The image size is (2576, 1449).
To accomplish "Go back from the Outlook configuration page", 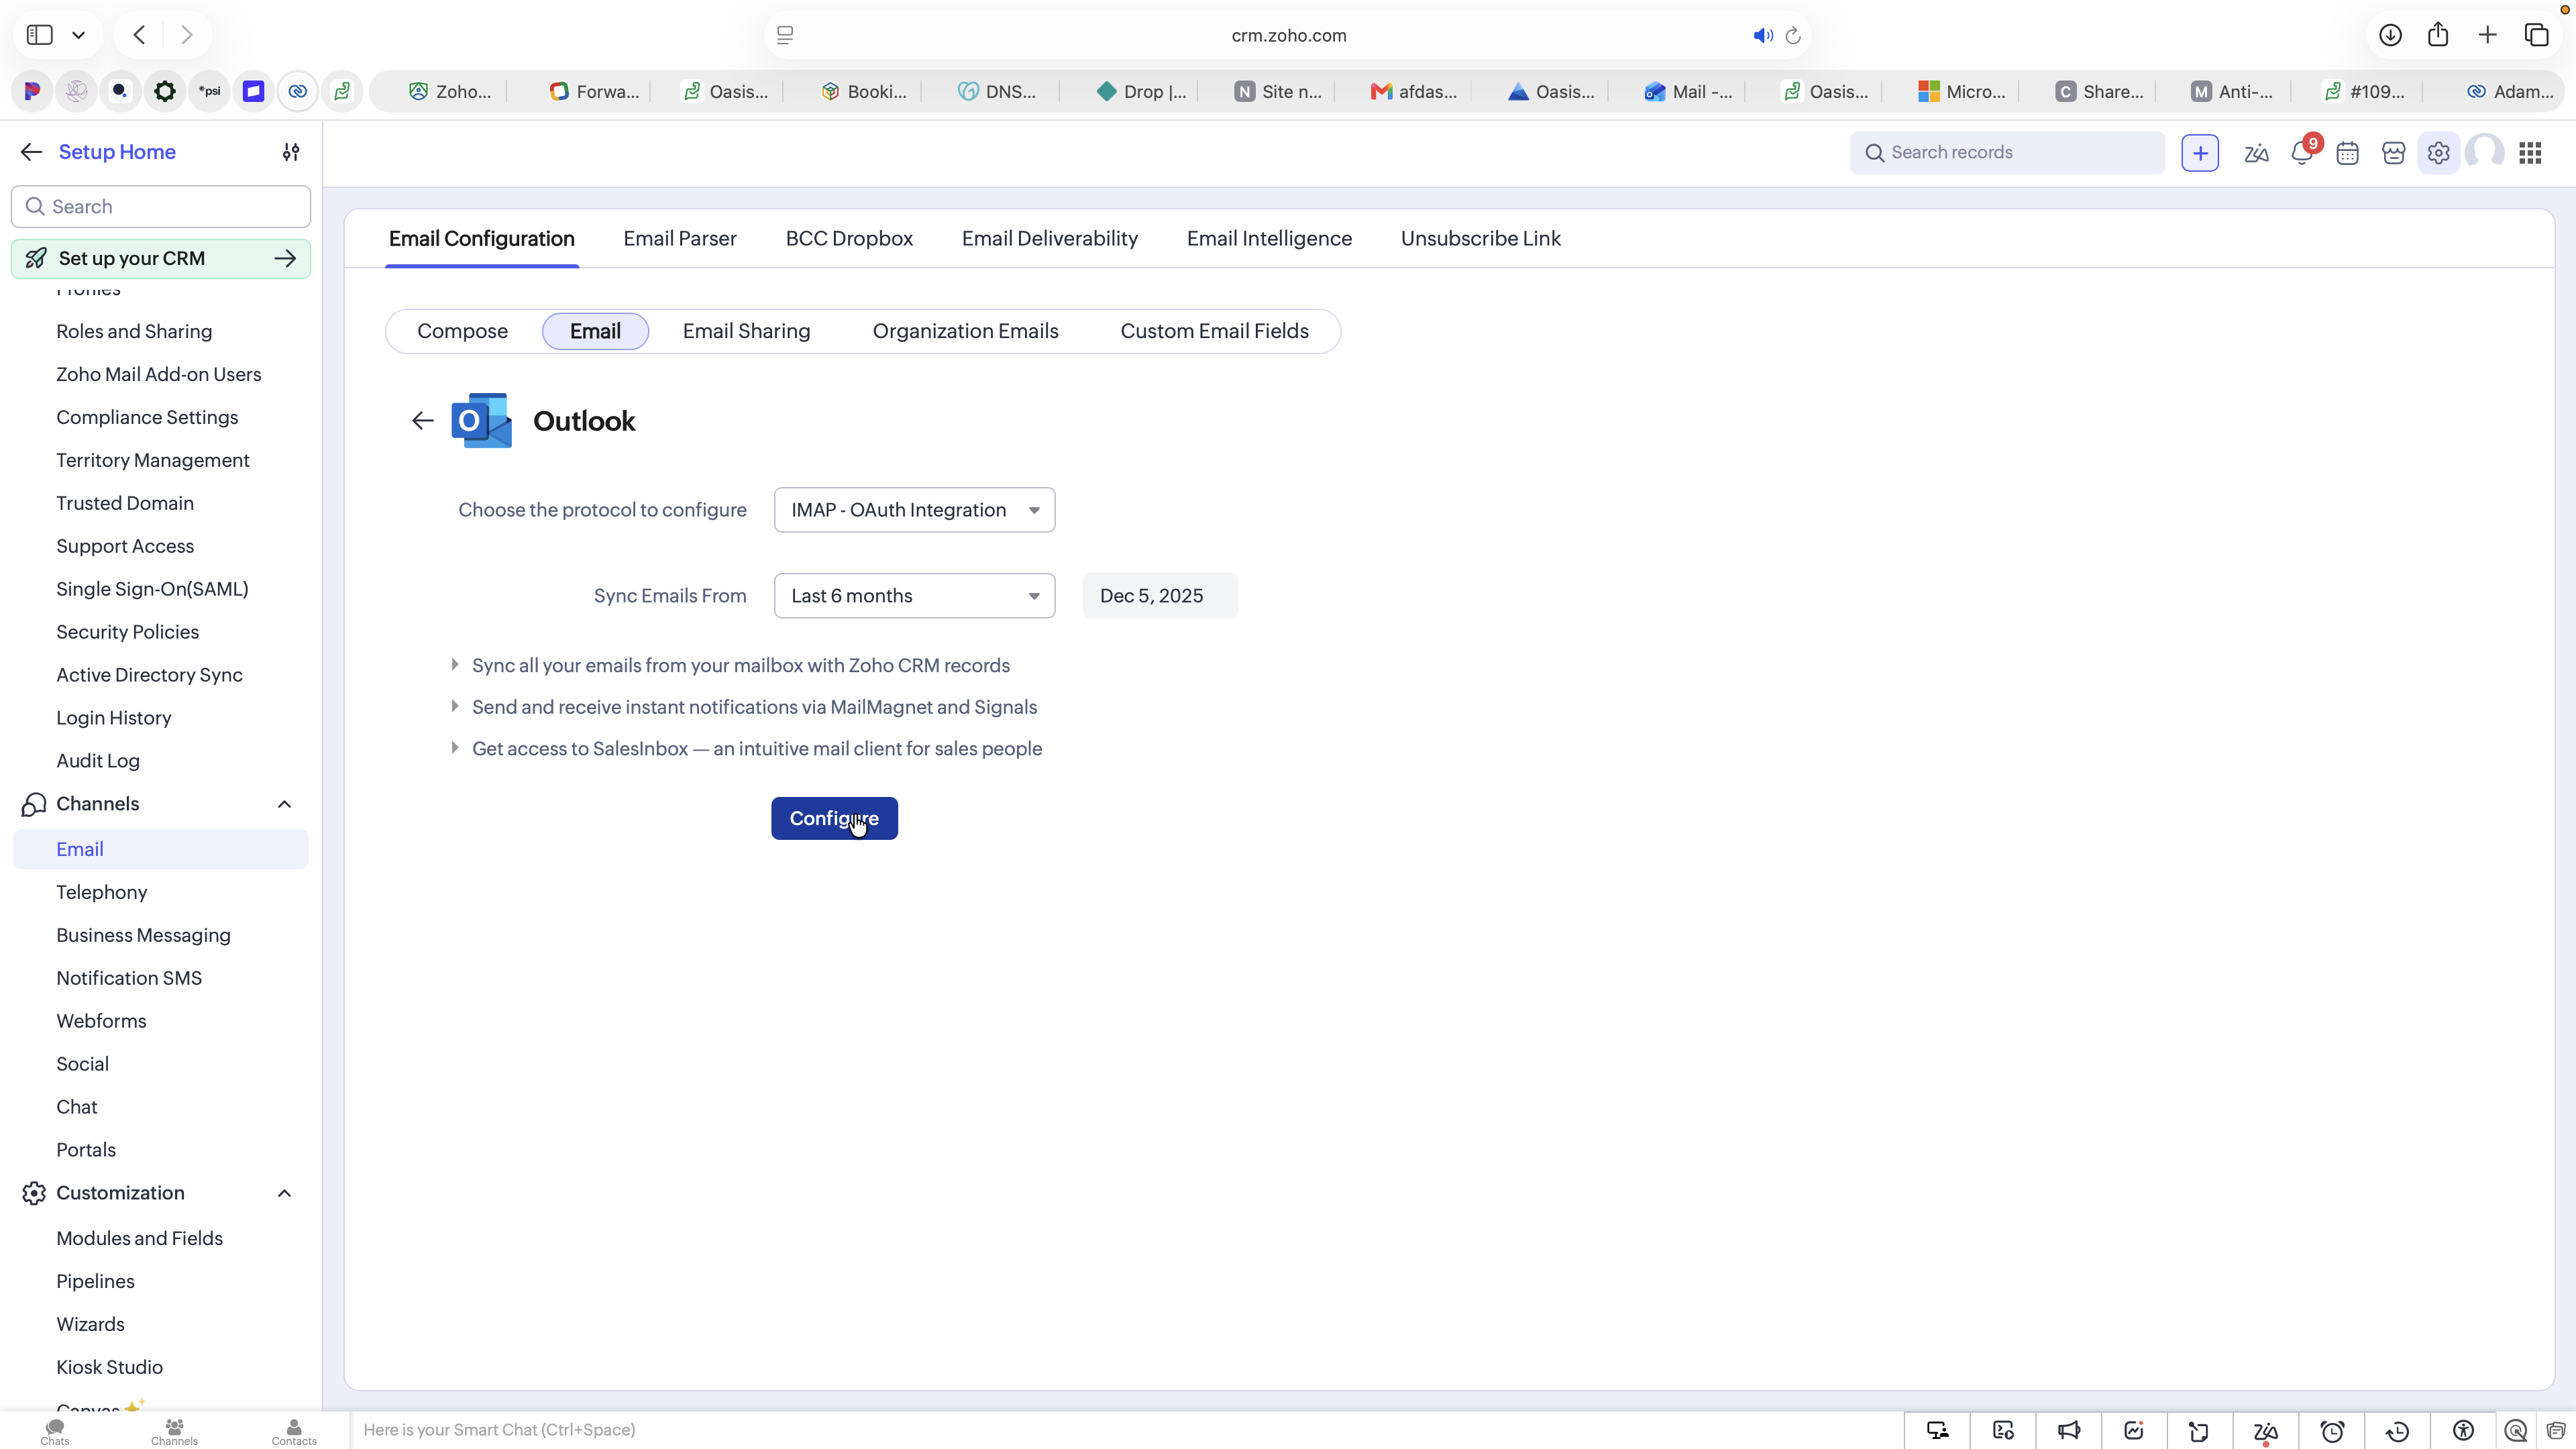I will pos(423,421).
